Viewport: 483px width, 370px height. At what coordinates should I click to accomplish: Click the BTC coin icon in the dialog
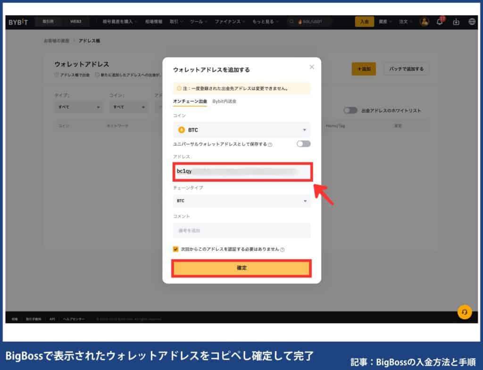pyautogui.click(x=181, y=129)
